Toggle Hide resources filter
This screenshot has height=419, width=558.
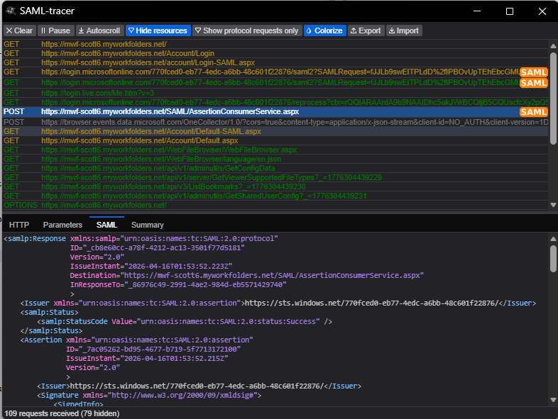point(158,30)
